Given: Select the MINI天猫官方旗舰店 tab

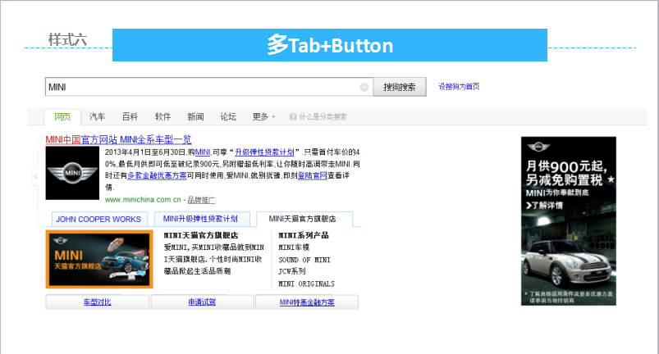Looking at the screenshot, I should click(x=304, y=219).
